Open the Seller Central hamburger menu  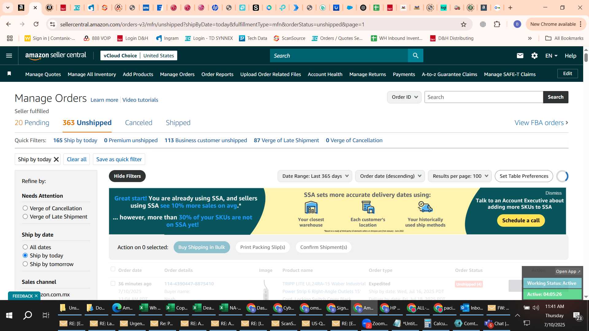[9, 55]
